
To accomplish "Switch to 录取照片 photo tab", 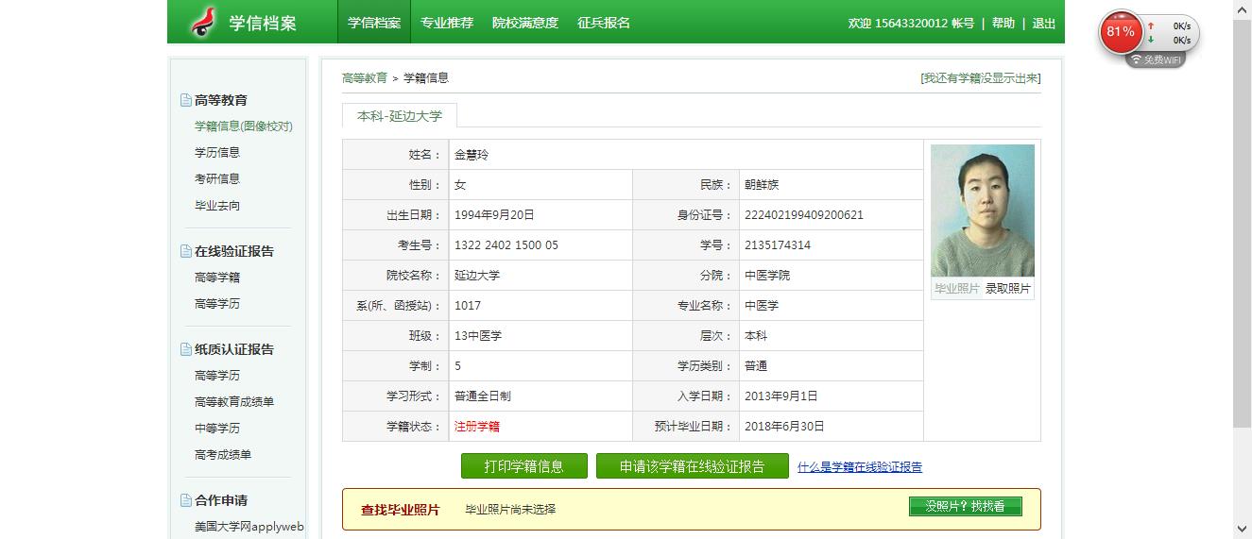I will (x=1008, y=289).
